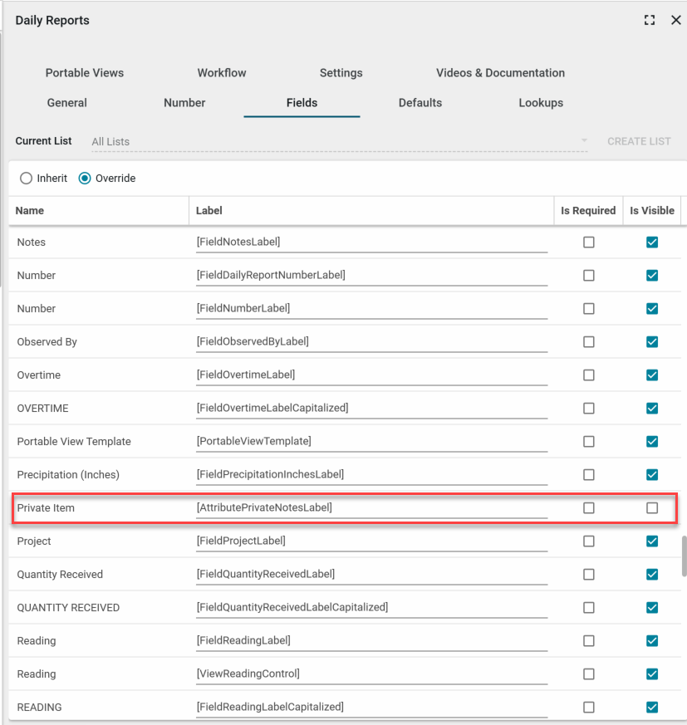The height and width of the screenshot is (725, 687).
Task: Close the Daily Reports dialog
Action: (x=675, y=21)
